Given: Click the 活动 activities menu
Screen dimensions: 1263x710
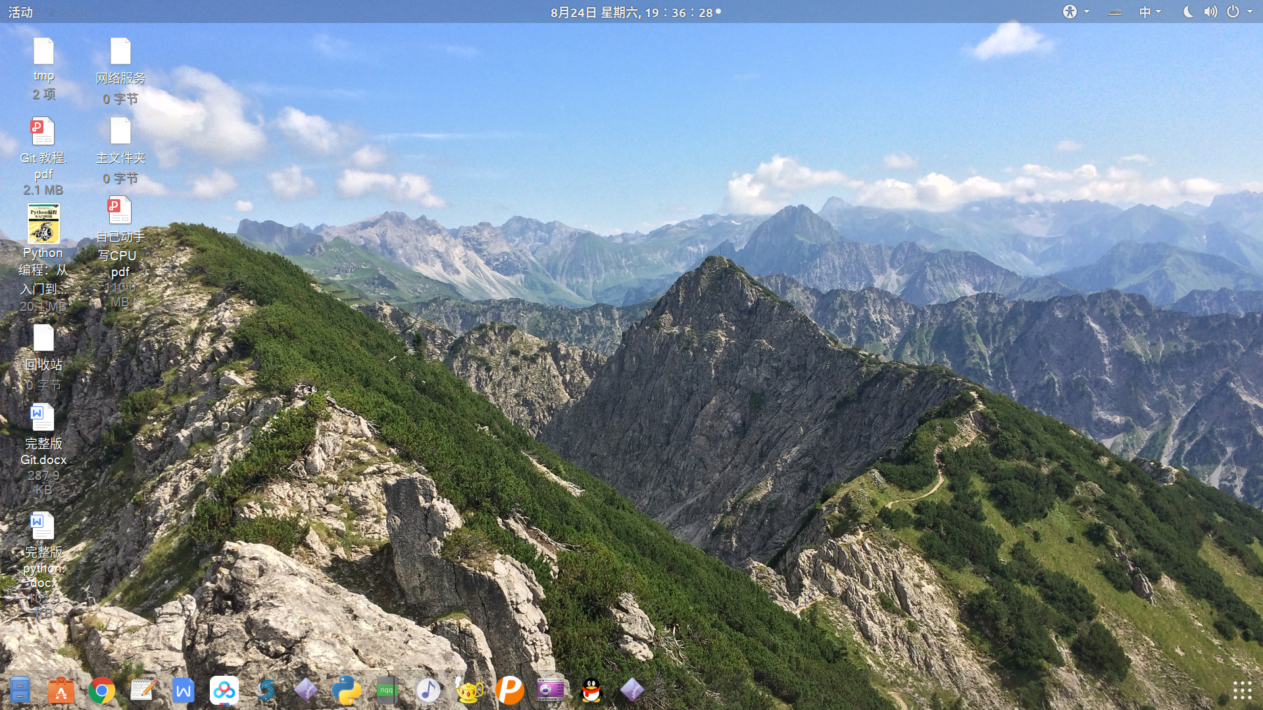Looking at the screenshot, I should point(20,12).
